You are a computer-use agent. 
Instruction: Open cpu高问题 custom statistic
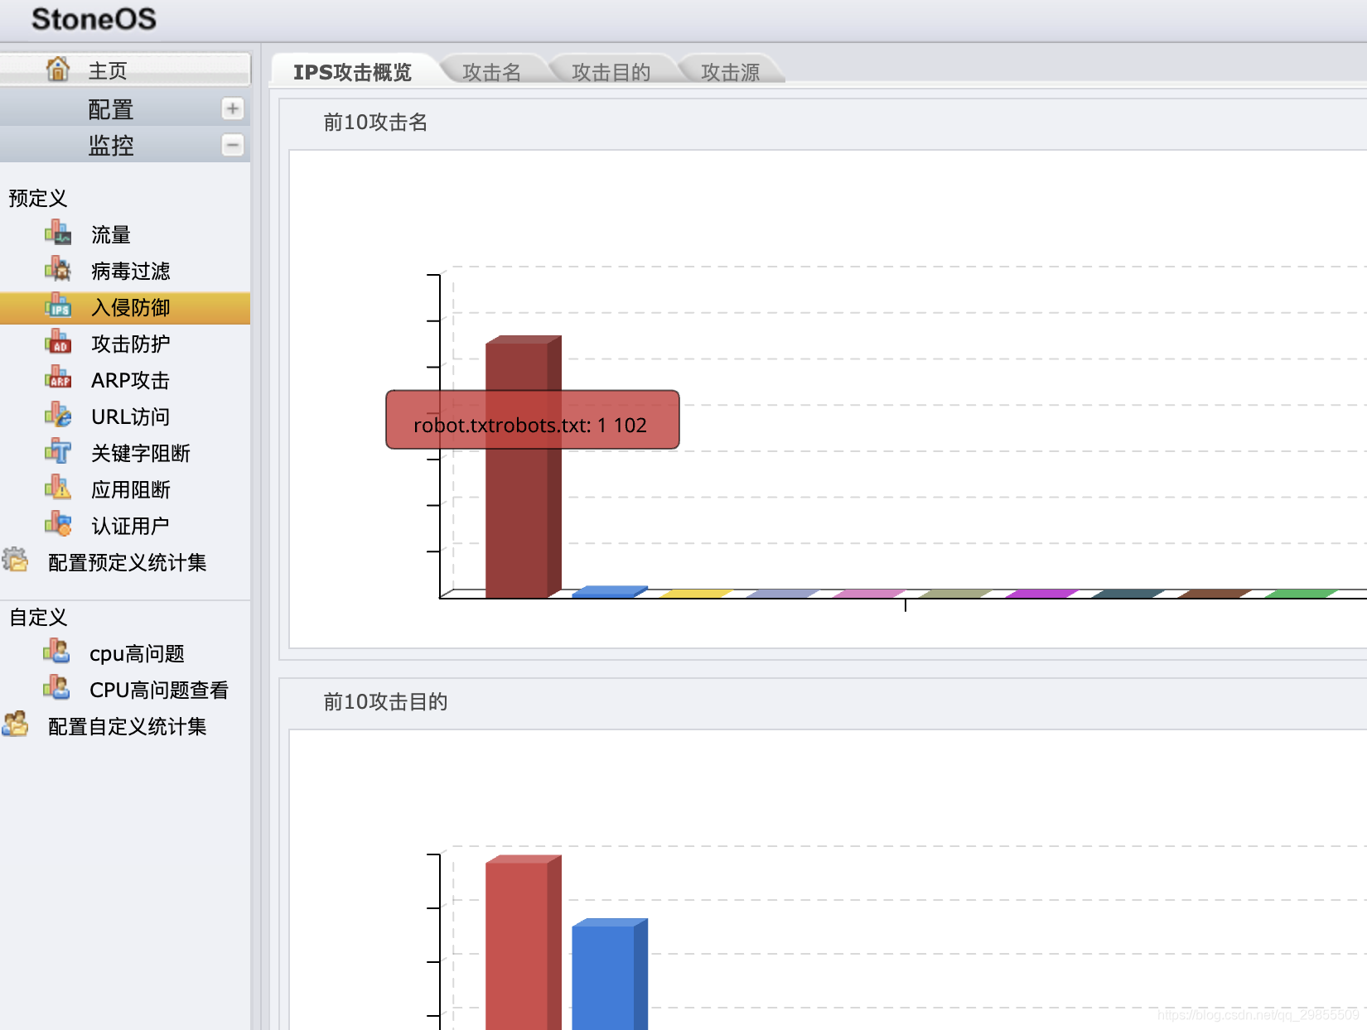[137, 653]
